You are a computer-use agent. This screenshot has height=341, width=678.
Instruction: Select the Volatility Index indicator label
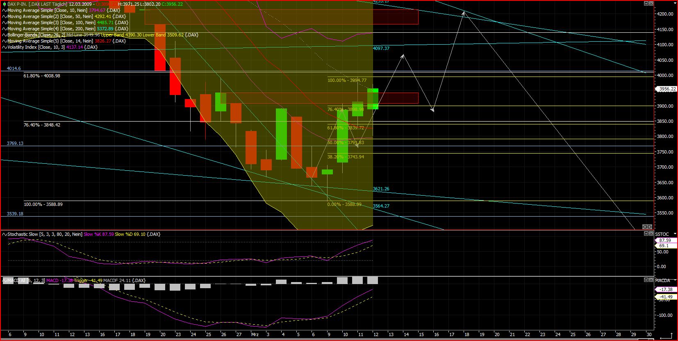[x=36, y=47]
